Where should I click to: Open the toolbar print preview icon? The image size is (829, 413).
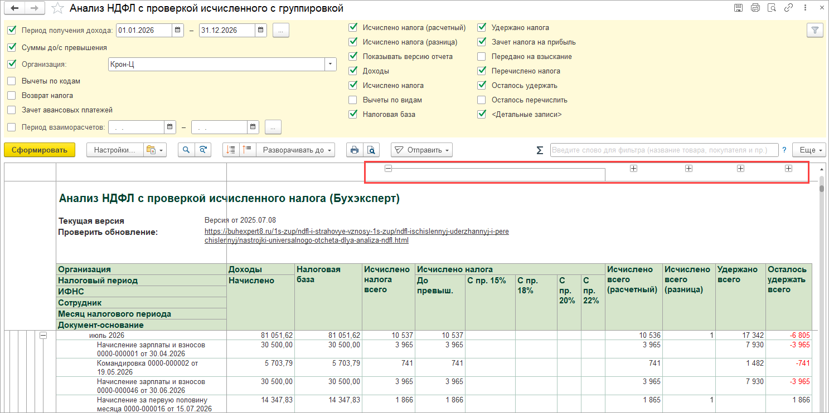tap(371, 150)
